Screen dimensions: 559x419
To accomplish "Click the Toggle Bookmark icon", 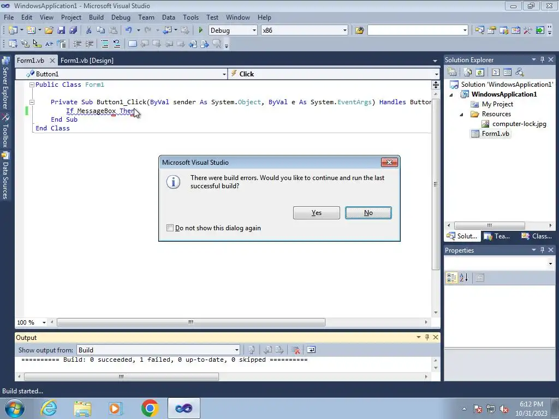I will [132, 44].
